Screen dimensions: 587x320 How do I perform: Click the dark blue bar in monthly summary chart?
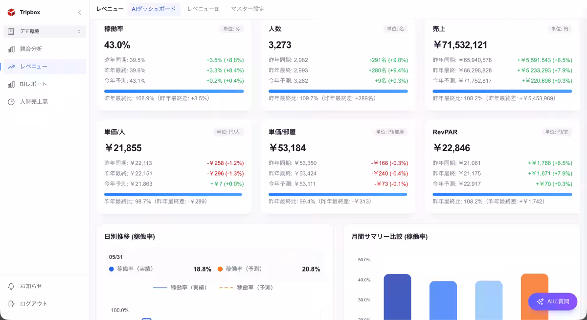[x=397, y=297]
